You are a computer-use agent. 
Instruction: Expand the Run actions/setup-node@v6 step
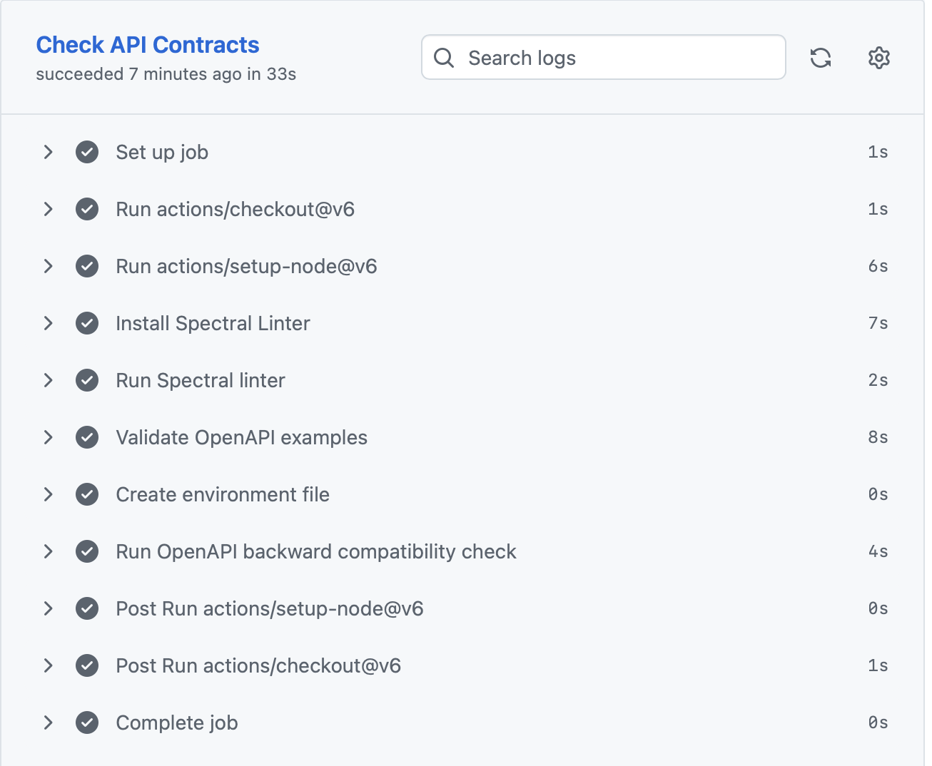(x=48, y=266)
